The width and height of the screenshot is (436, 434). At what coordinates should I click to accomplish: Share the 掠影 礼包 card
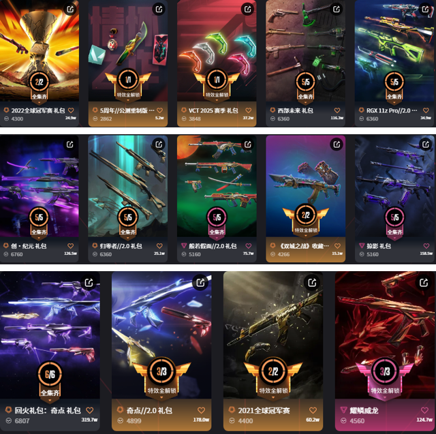click(425, 144)
